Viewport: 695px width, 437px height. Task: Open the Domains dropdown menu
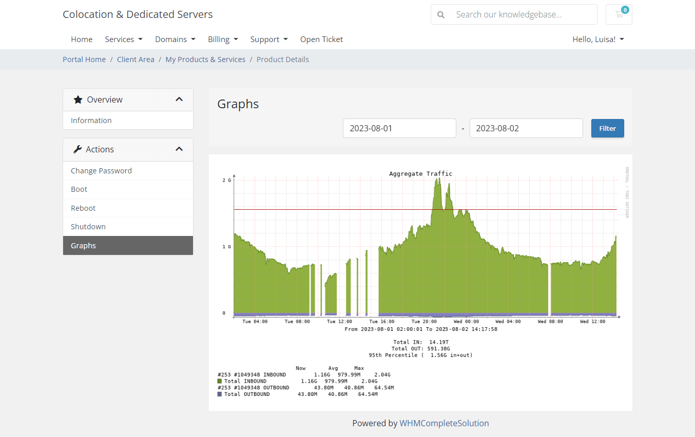coord(175,39)
